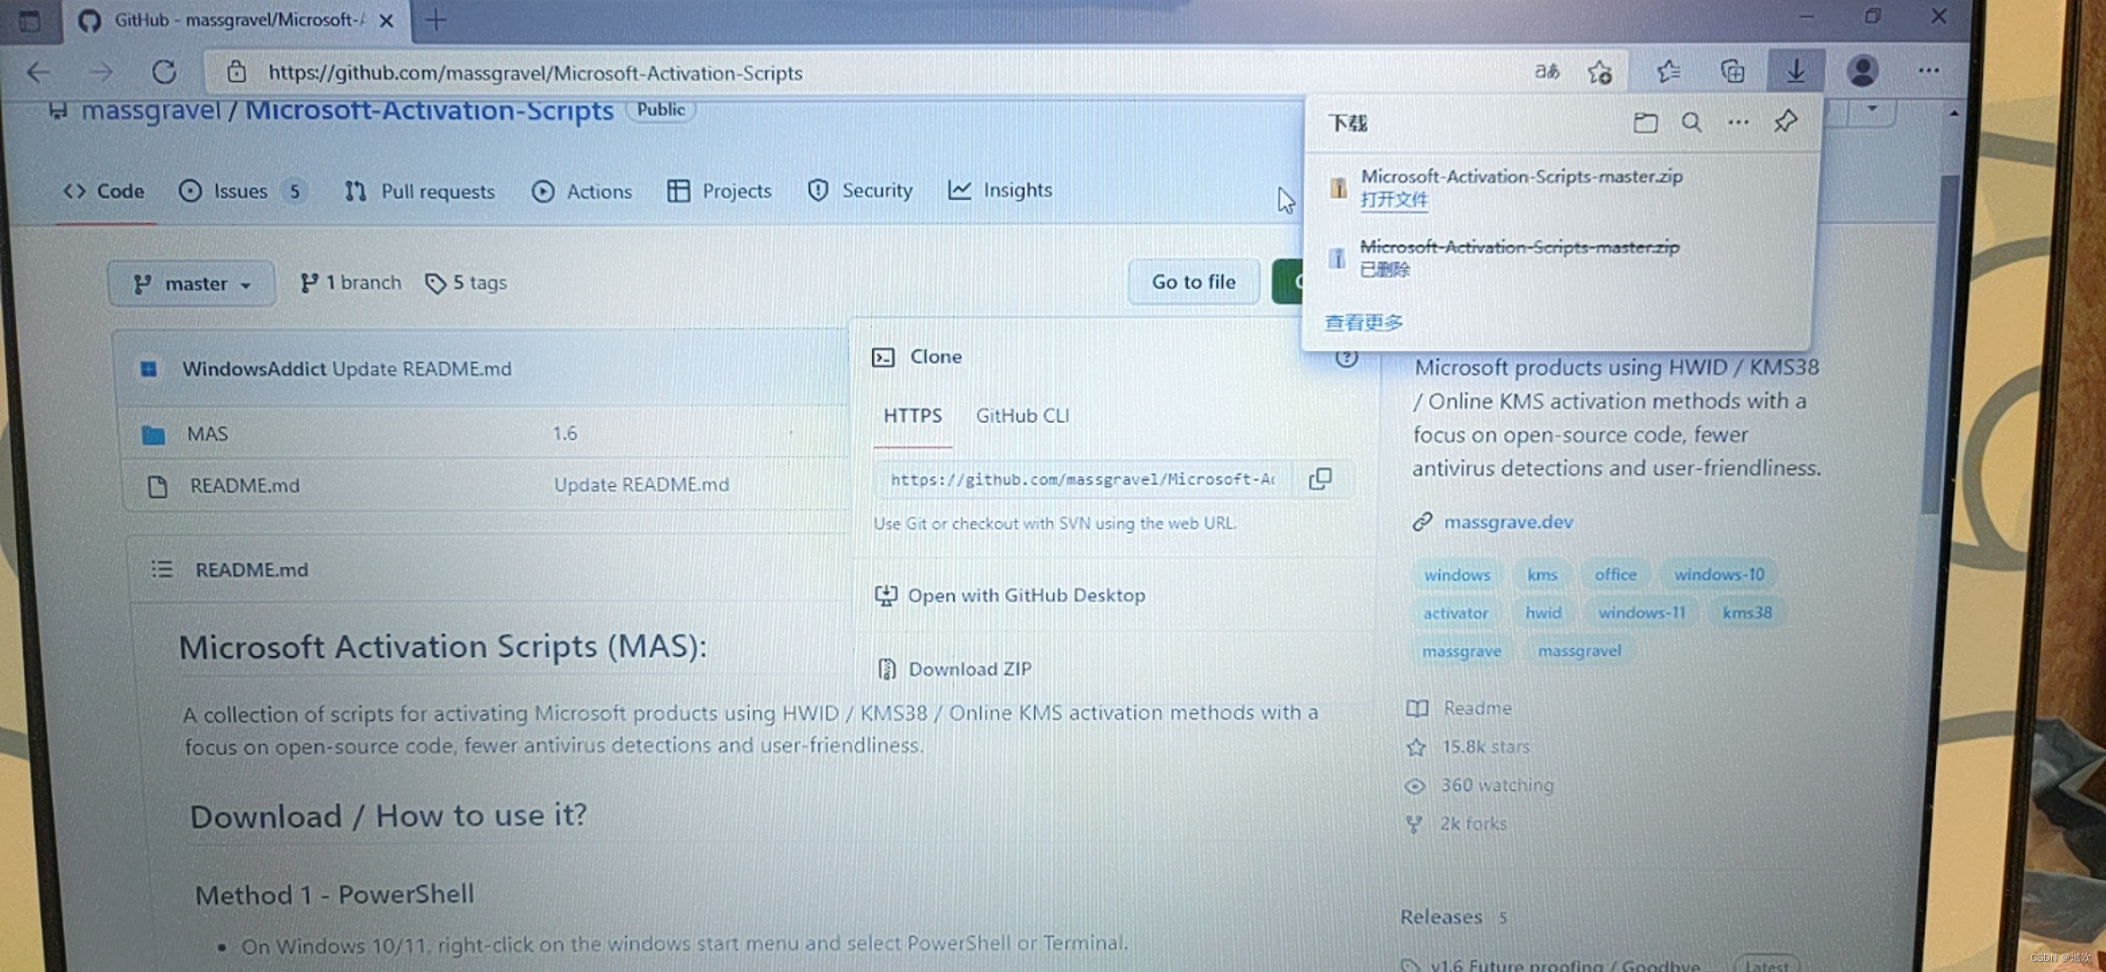The image size is (2106, 972).
Task: Open the new tab plus button
Action: click(x=436, y=20)
